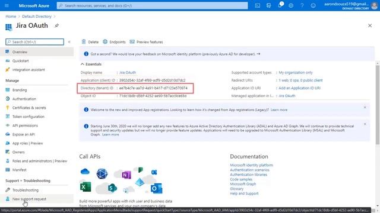Click Learn more in the ADAL notice

[x=110, y=134]
